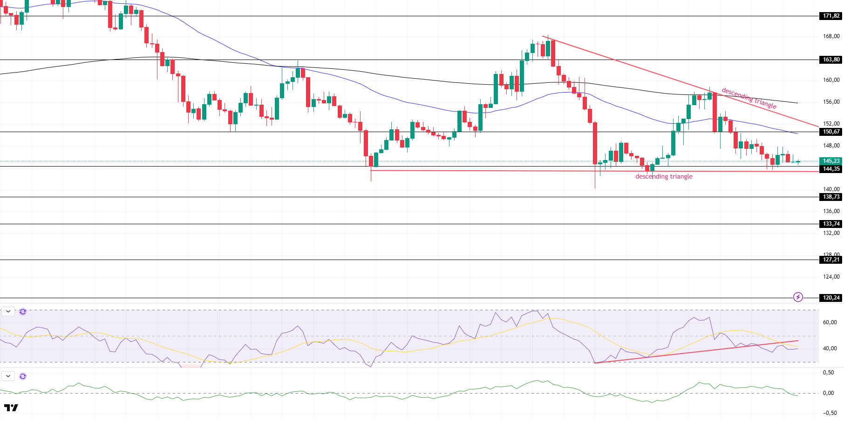
Task: Click the 120,24 price level label
Action: tap(831, 298)
